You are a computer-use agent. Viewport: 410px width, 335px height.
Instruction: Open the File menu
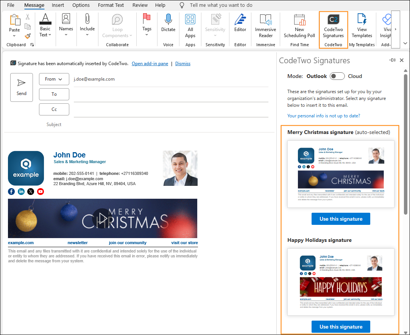(x=11, y=5)
